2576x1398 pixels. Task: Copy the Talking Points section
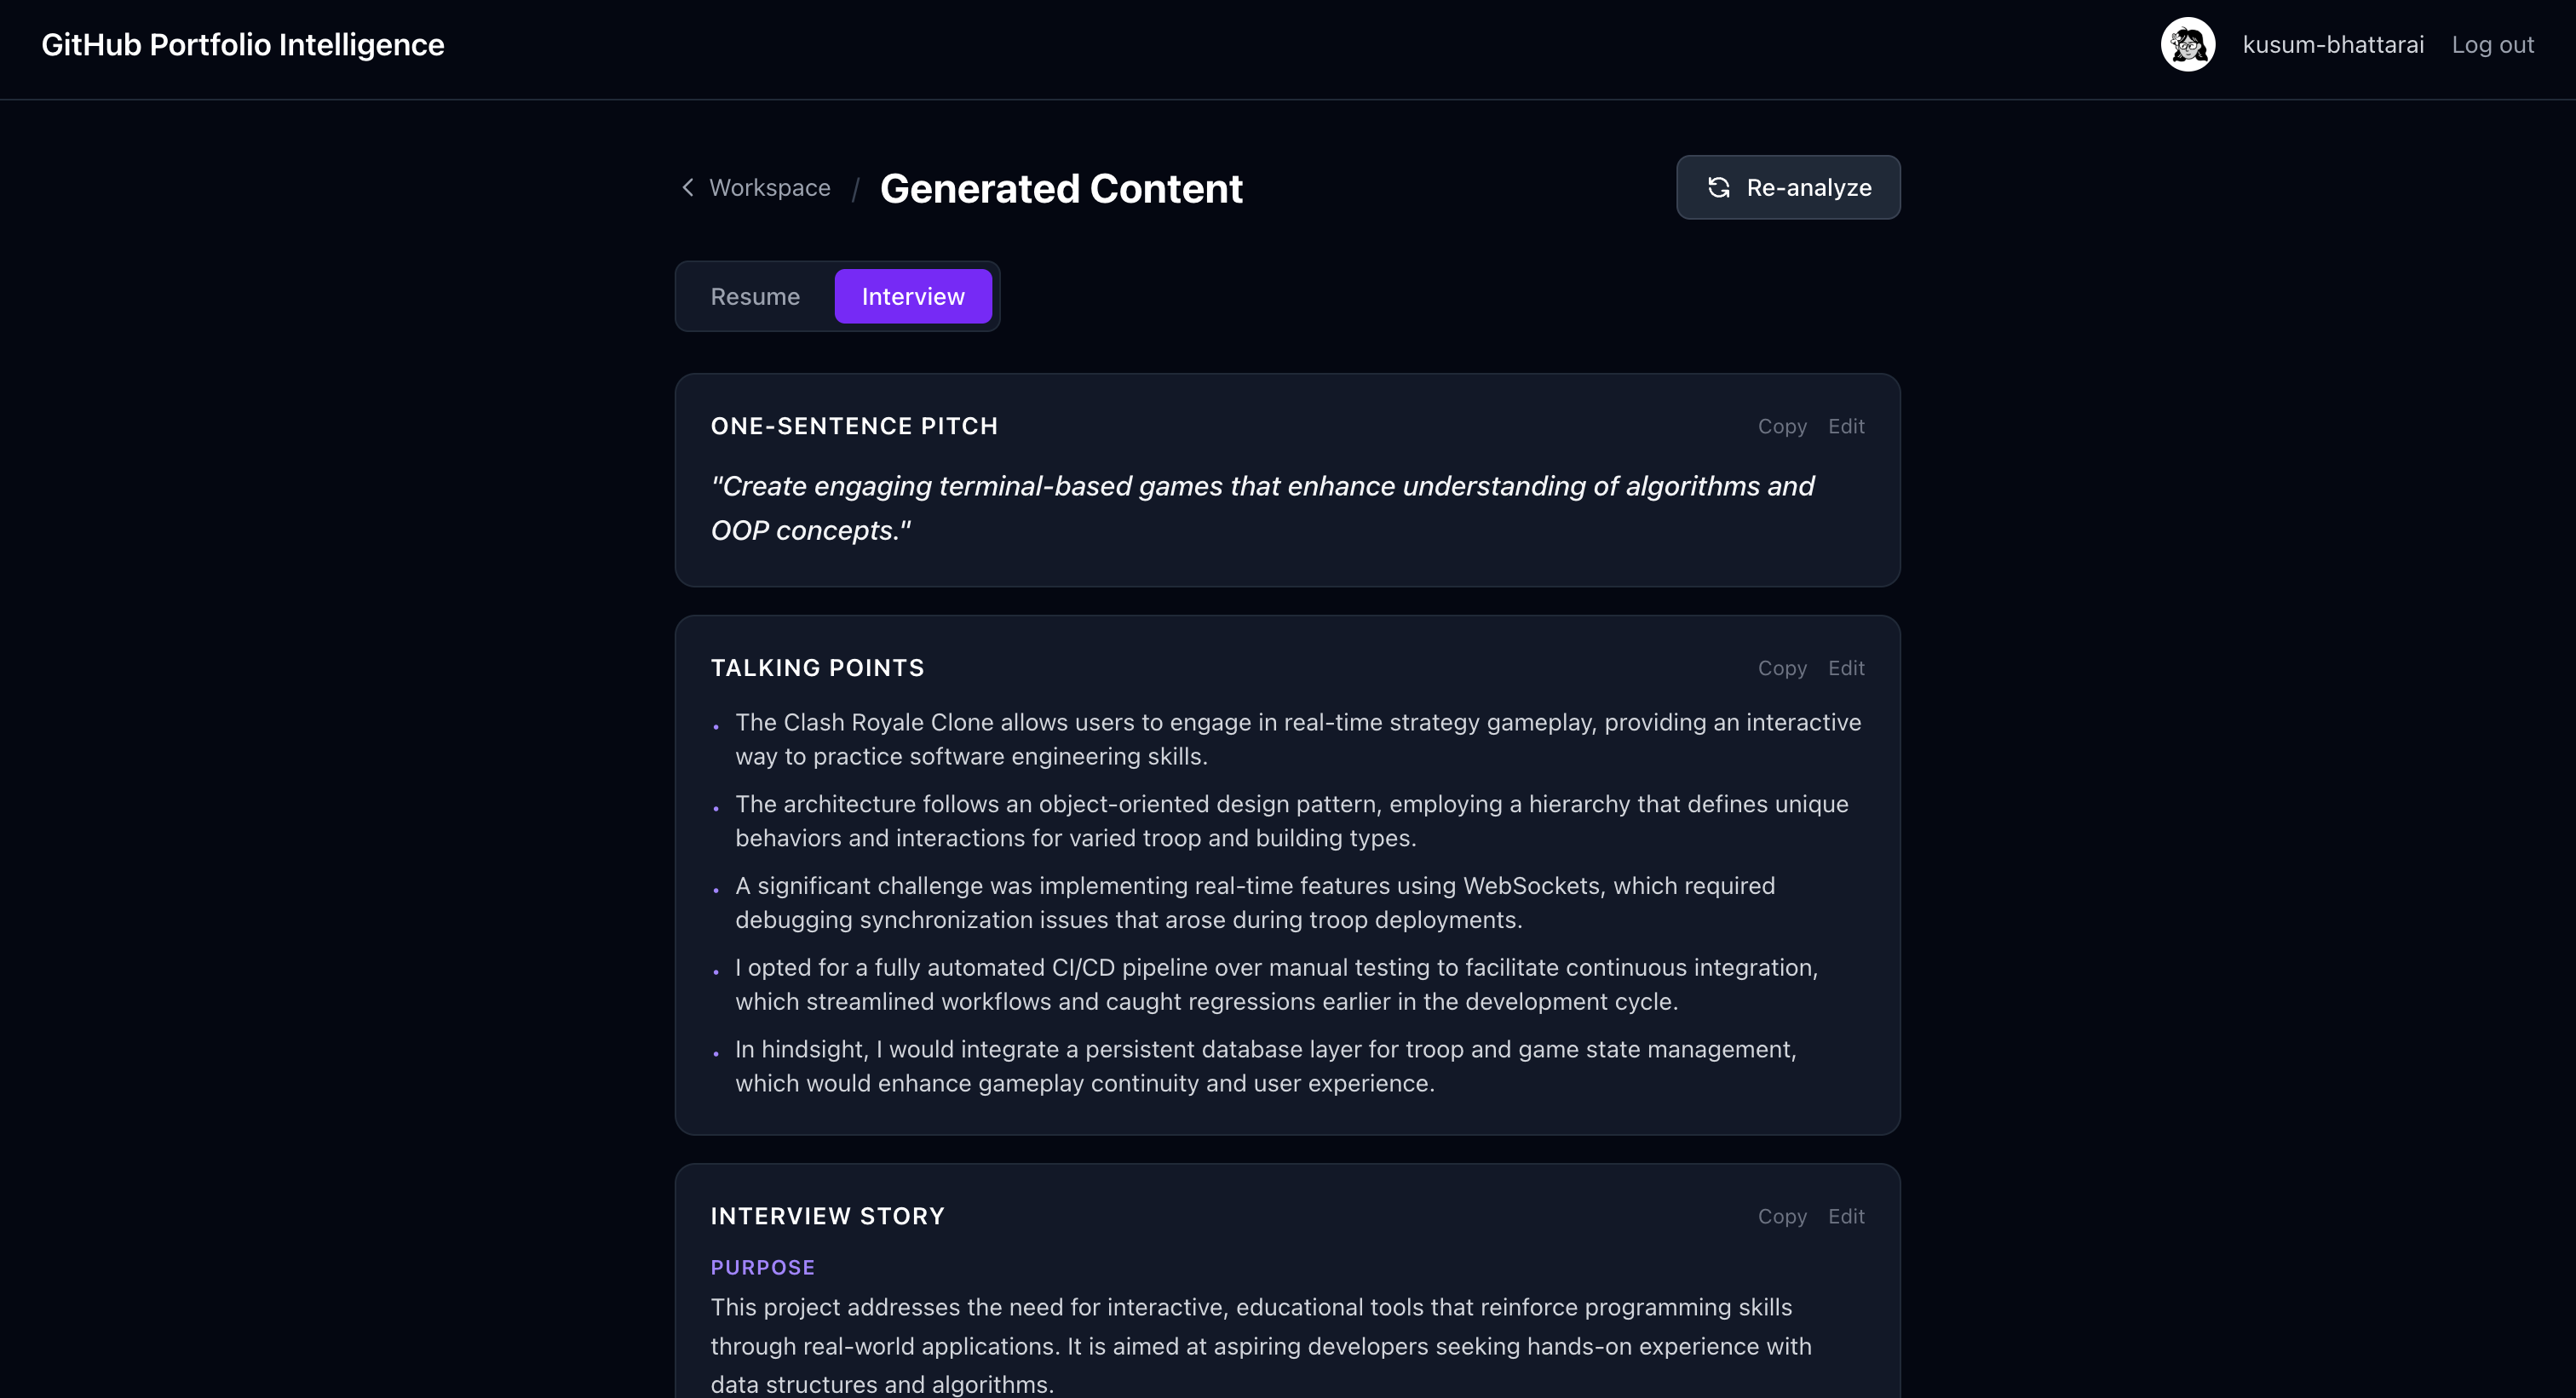pos(1782,667)
